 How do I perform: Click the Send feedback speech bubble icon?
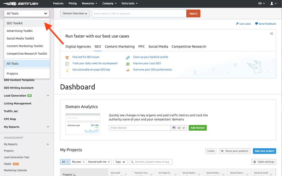tap(256, 24)
